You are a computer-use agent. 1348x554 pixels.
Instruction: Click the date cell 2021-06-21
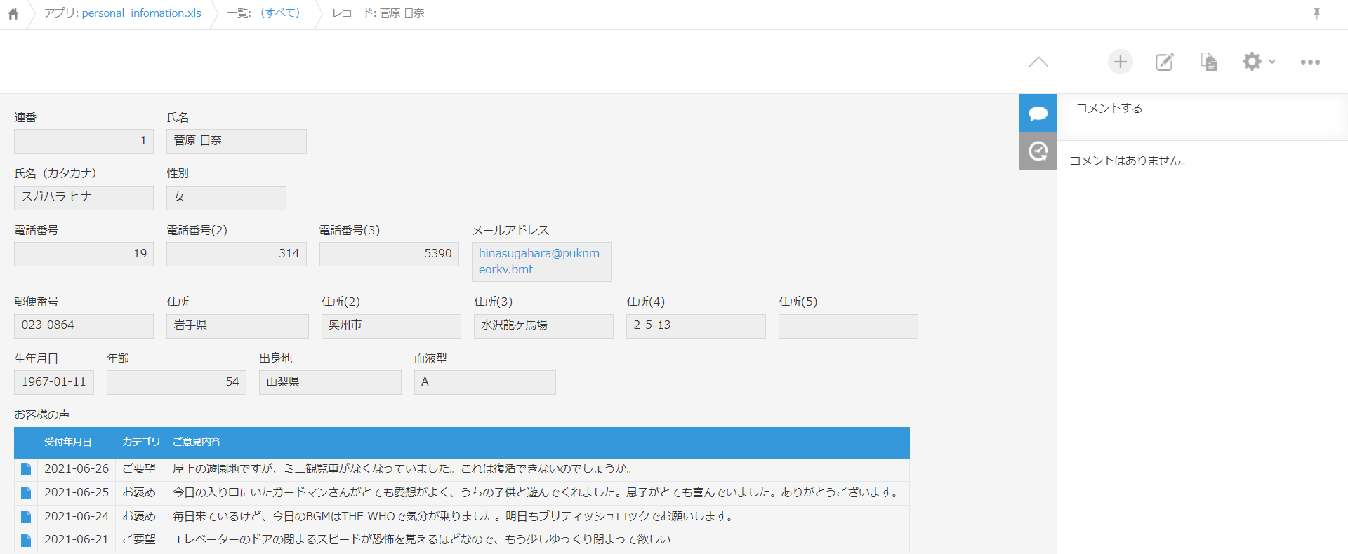click(x=77, y=539)
